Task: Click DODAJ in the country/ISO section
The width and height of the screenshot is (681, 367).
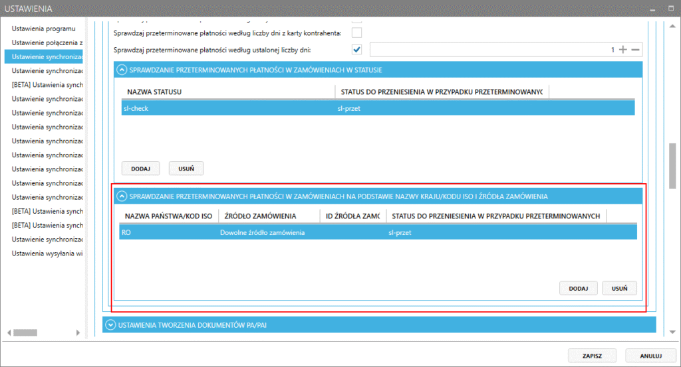Action: coord(578,289)
